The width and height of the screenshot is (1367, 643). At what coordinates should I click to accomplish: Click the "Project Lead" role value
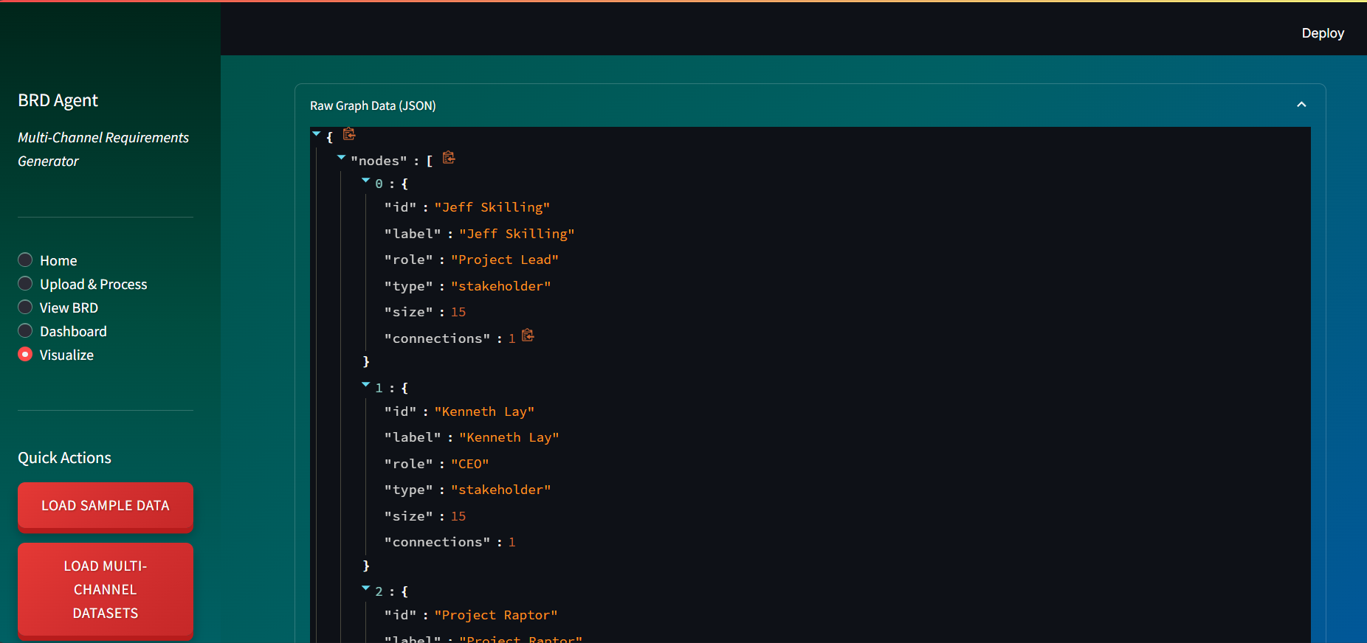tap(505, 260)
